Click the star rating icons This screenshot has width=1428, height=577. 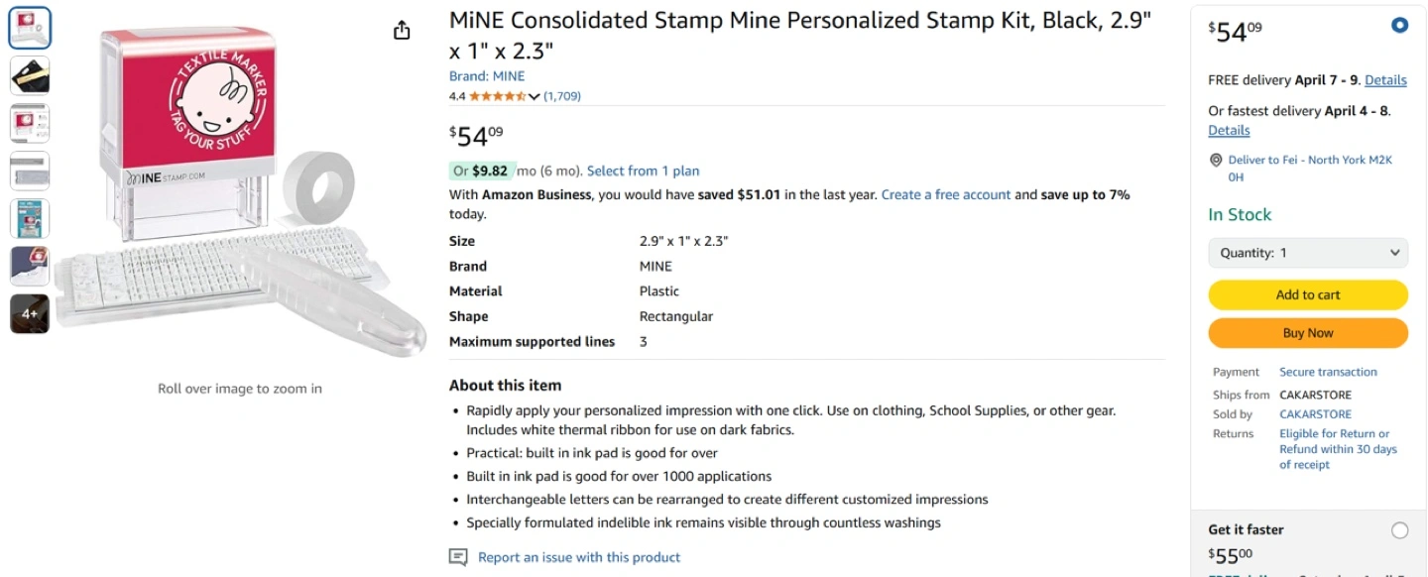pyautogui.click(x=497, y=96)
